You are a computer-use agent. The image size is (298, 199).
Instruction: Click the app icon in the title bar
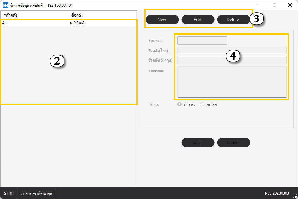click(5, 5)
